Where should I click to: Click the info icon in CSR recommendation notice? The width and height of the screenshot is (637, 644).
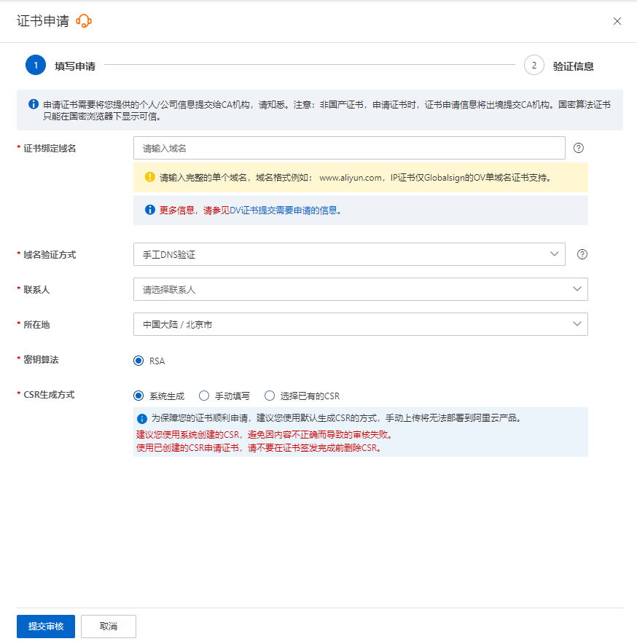[x=142, y=419]
